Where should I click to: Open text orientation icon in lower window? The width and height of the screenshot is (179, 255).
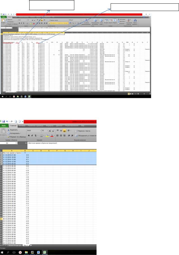click(x=69, y=130)
